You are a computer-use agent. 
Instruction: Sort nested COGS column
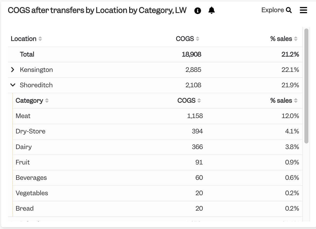click(x=199, y=101)
